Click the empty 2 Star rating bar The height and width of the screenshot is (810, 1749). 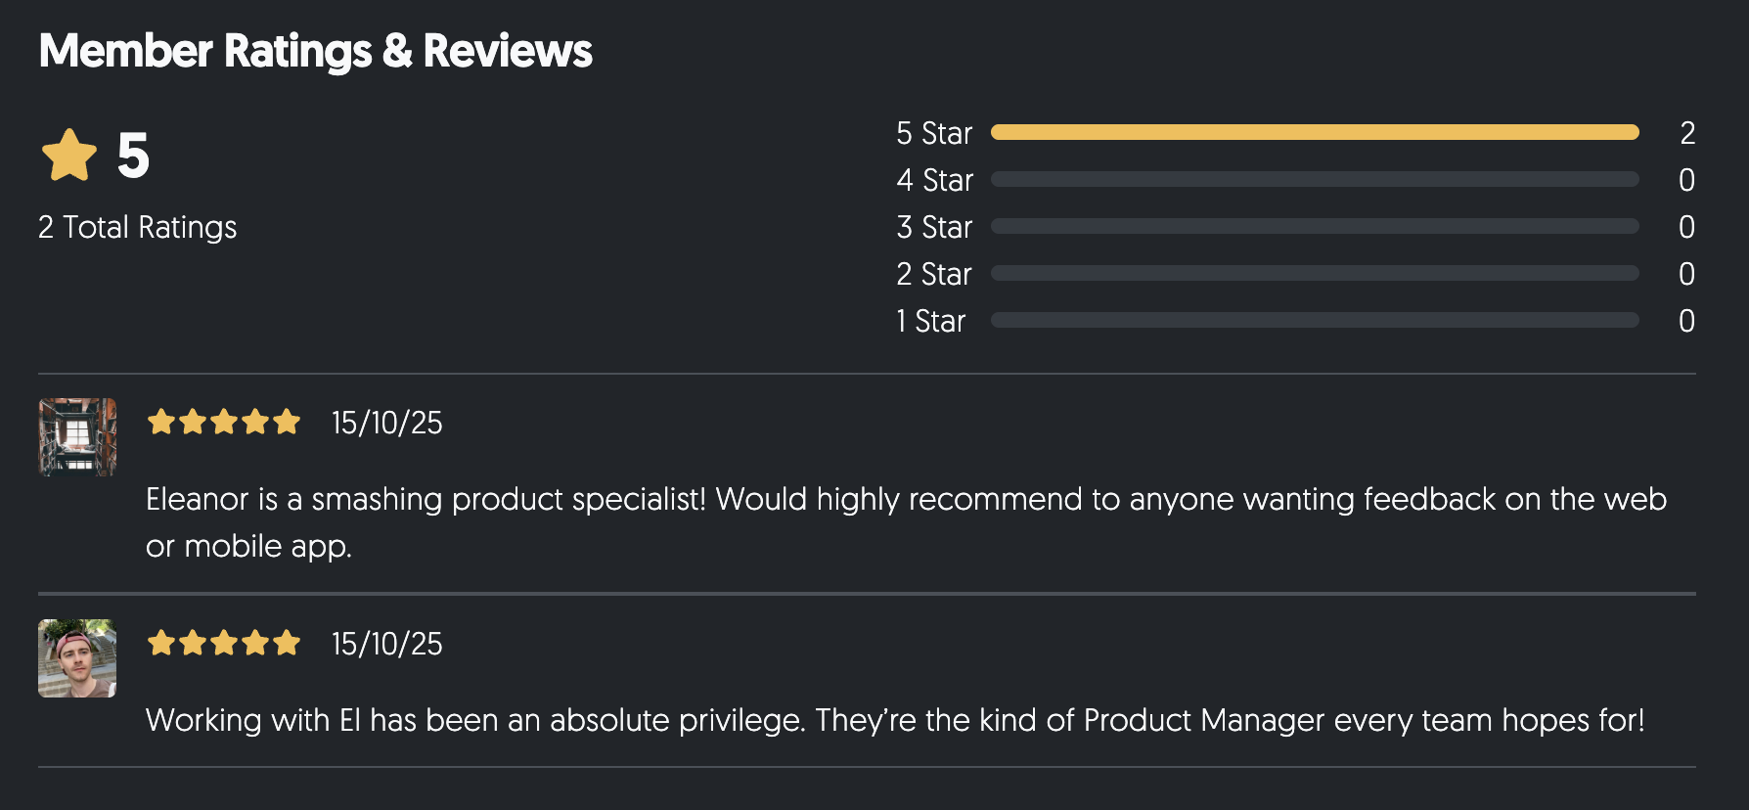pyautogui.click(x=1314, y=273)
